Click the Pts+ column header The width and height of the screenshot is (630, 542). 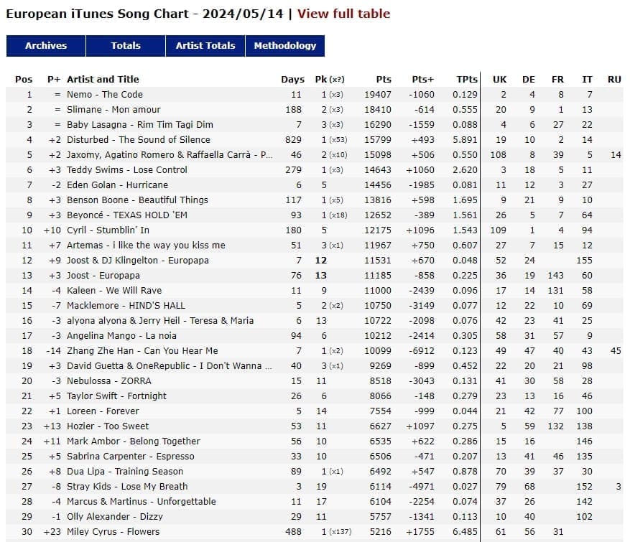pyautogui.click(x=423, y=79)
